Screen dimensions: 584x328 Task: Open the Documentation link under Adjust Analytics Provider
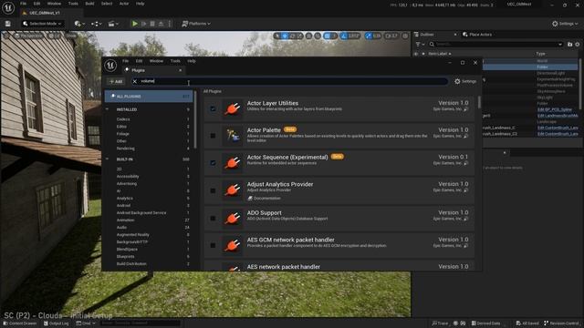[264, 199]
